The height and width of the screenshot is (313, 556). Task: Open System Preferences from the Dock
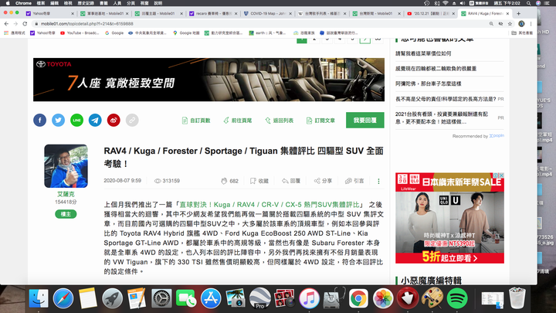tap(161, 298)
